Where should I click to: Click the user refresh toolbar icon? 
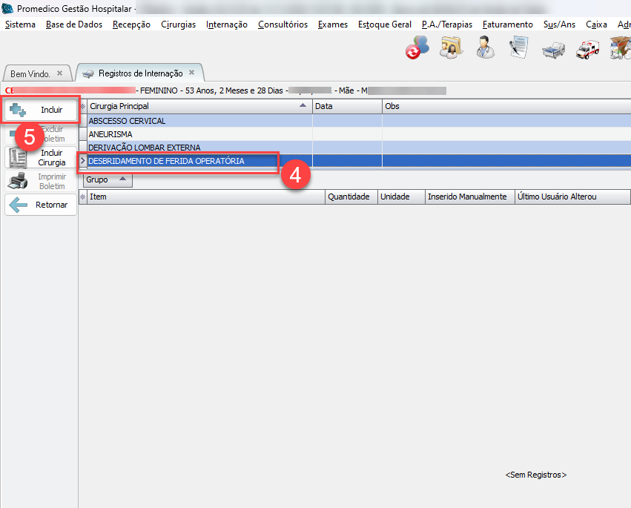pyautogui.click(x=417, y=48)
